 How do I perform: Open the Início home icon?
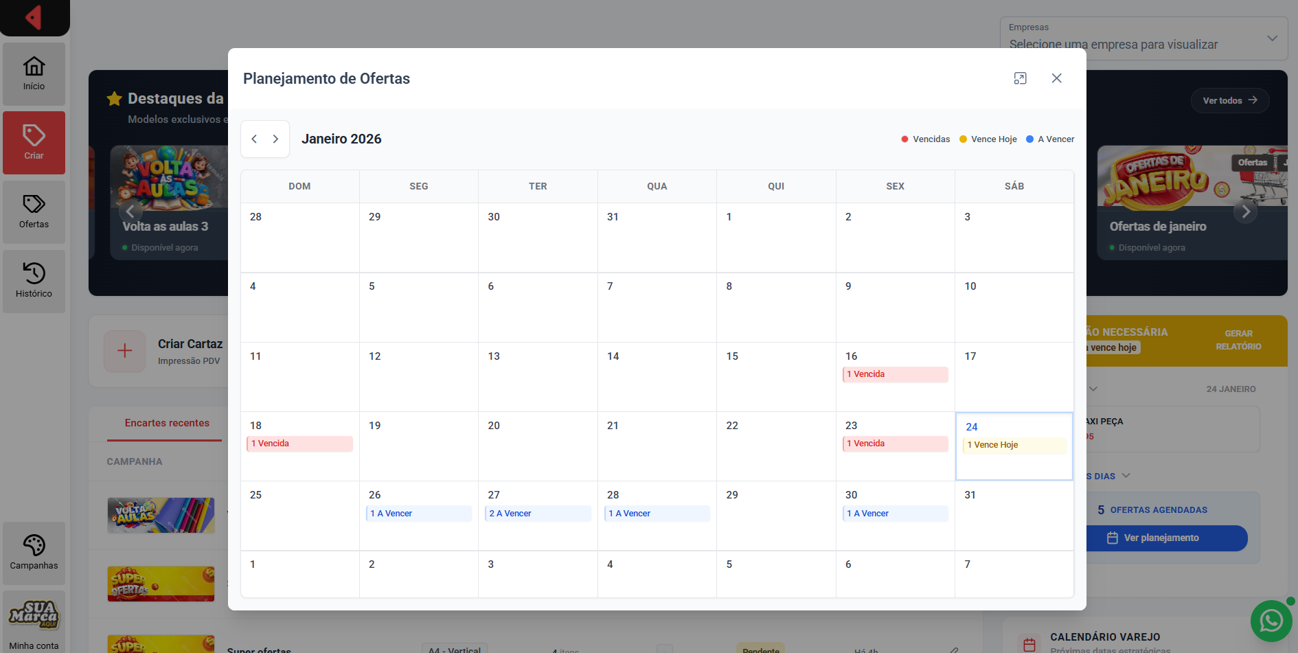click(34, 67)
